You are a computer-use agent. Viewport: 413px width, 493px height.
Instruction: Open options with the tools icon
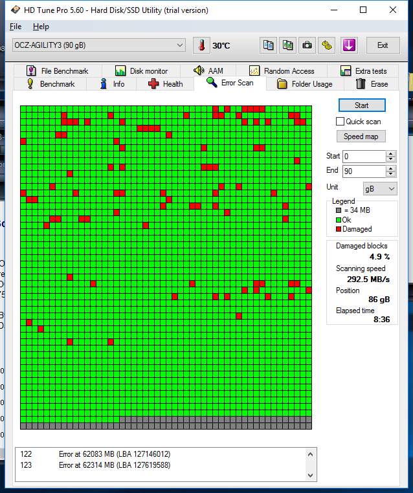click(327, 45)
